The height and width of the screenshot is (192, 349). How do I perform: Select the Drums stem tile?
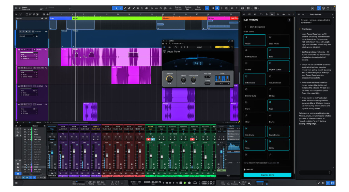pos(279,119)
